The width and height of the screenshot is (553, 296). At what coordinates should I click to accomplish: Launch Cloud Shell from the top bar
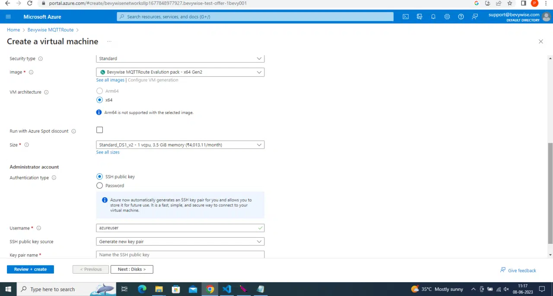tap(406, 17)
